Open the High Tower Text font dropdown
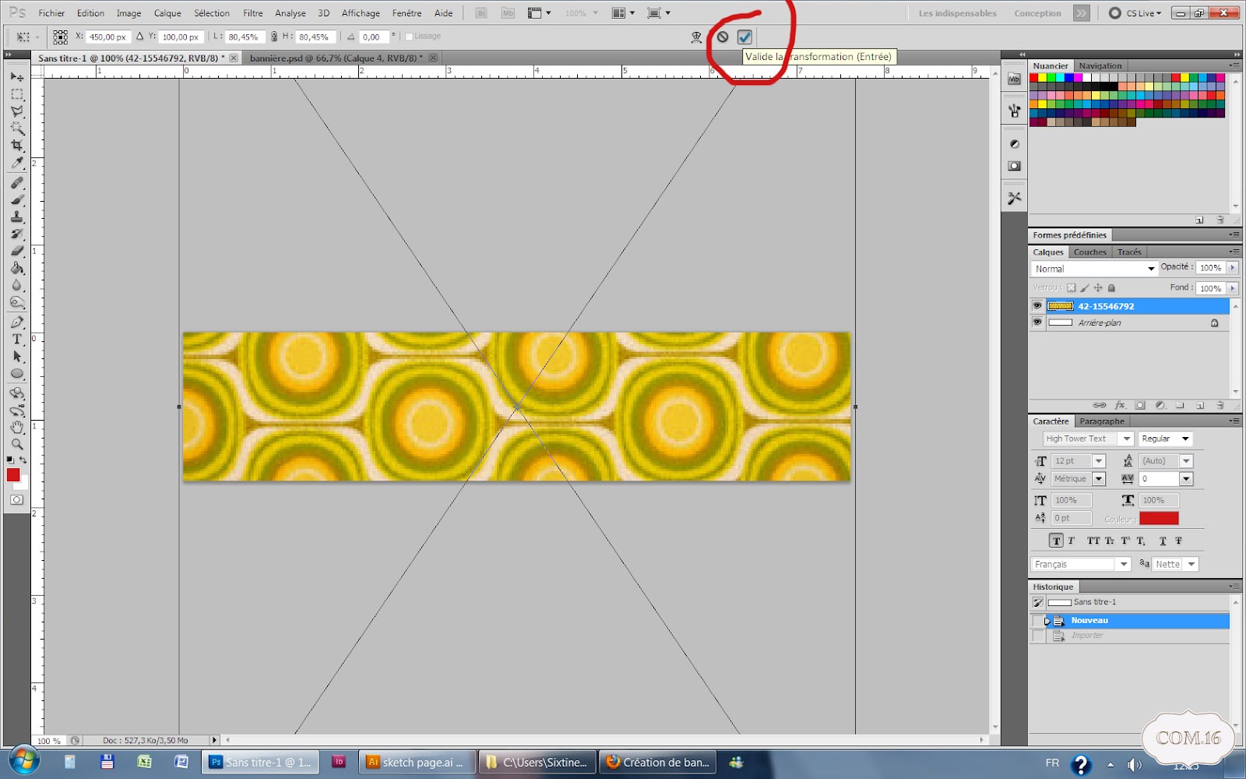 click(x=1126, y=439)
